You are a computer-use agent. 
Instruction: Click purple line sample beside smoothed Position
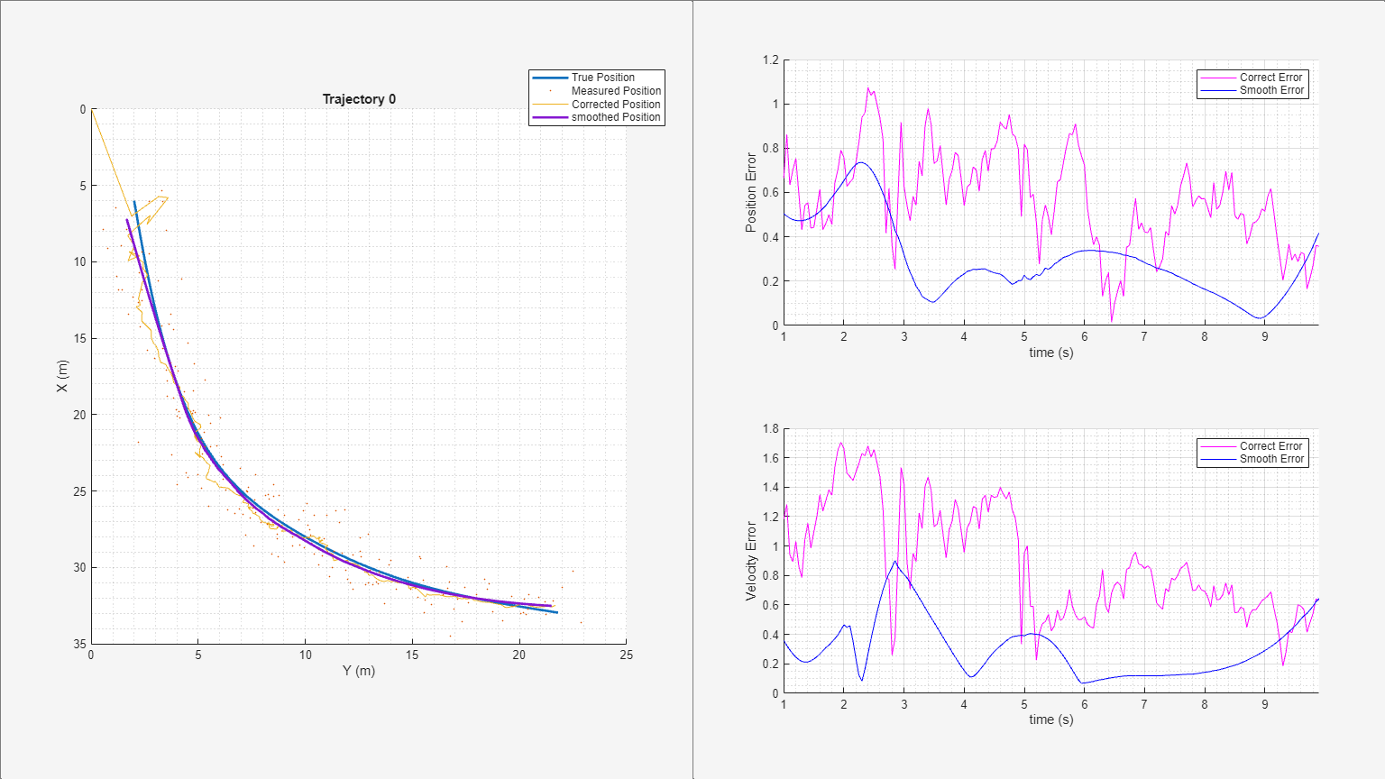click(550, 117)
